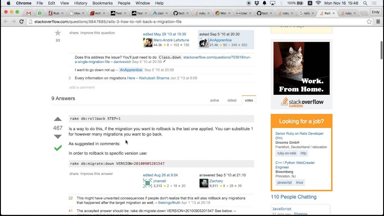Click the Dropbox menu bar icon
Viewport: 384px width, 216px height.
[256, 3]
